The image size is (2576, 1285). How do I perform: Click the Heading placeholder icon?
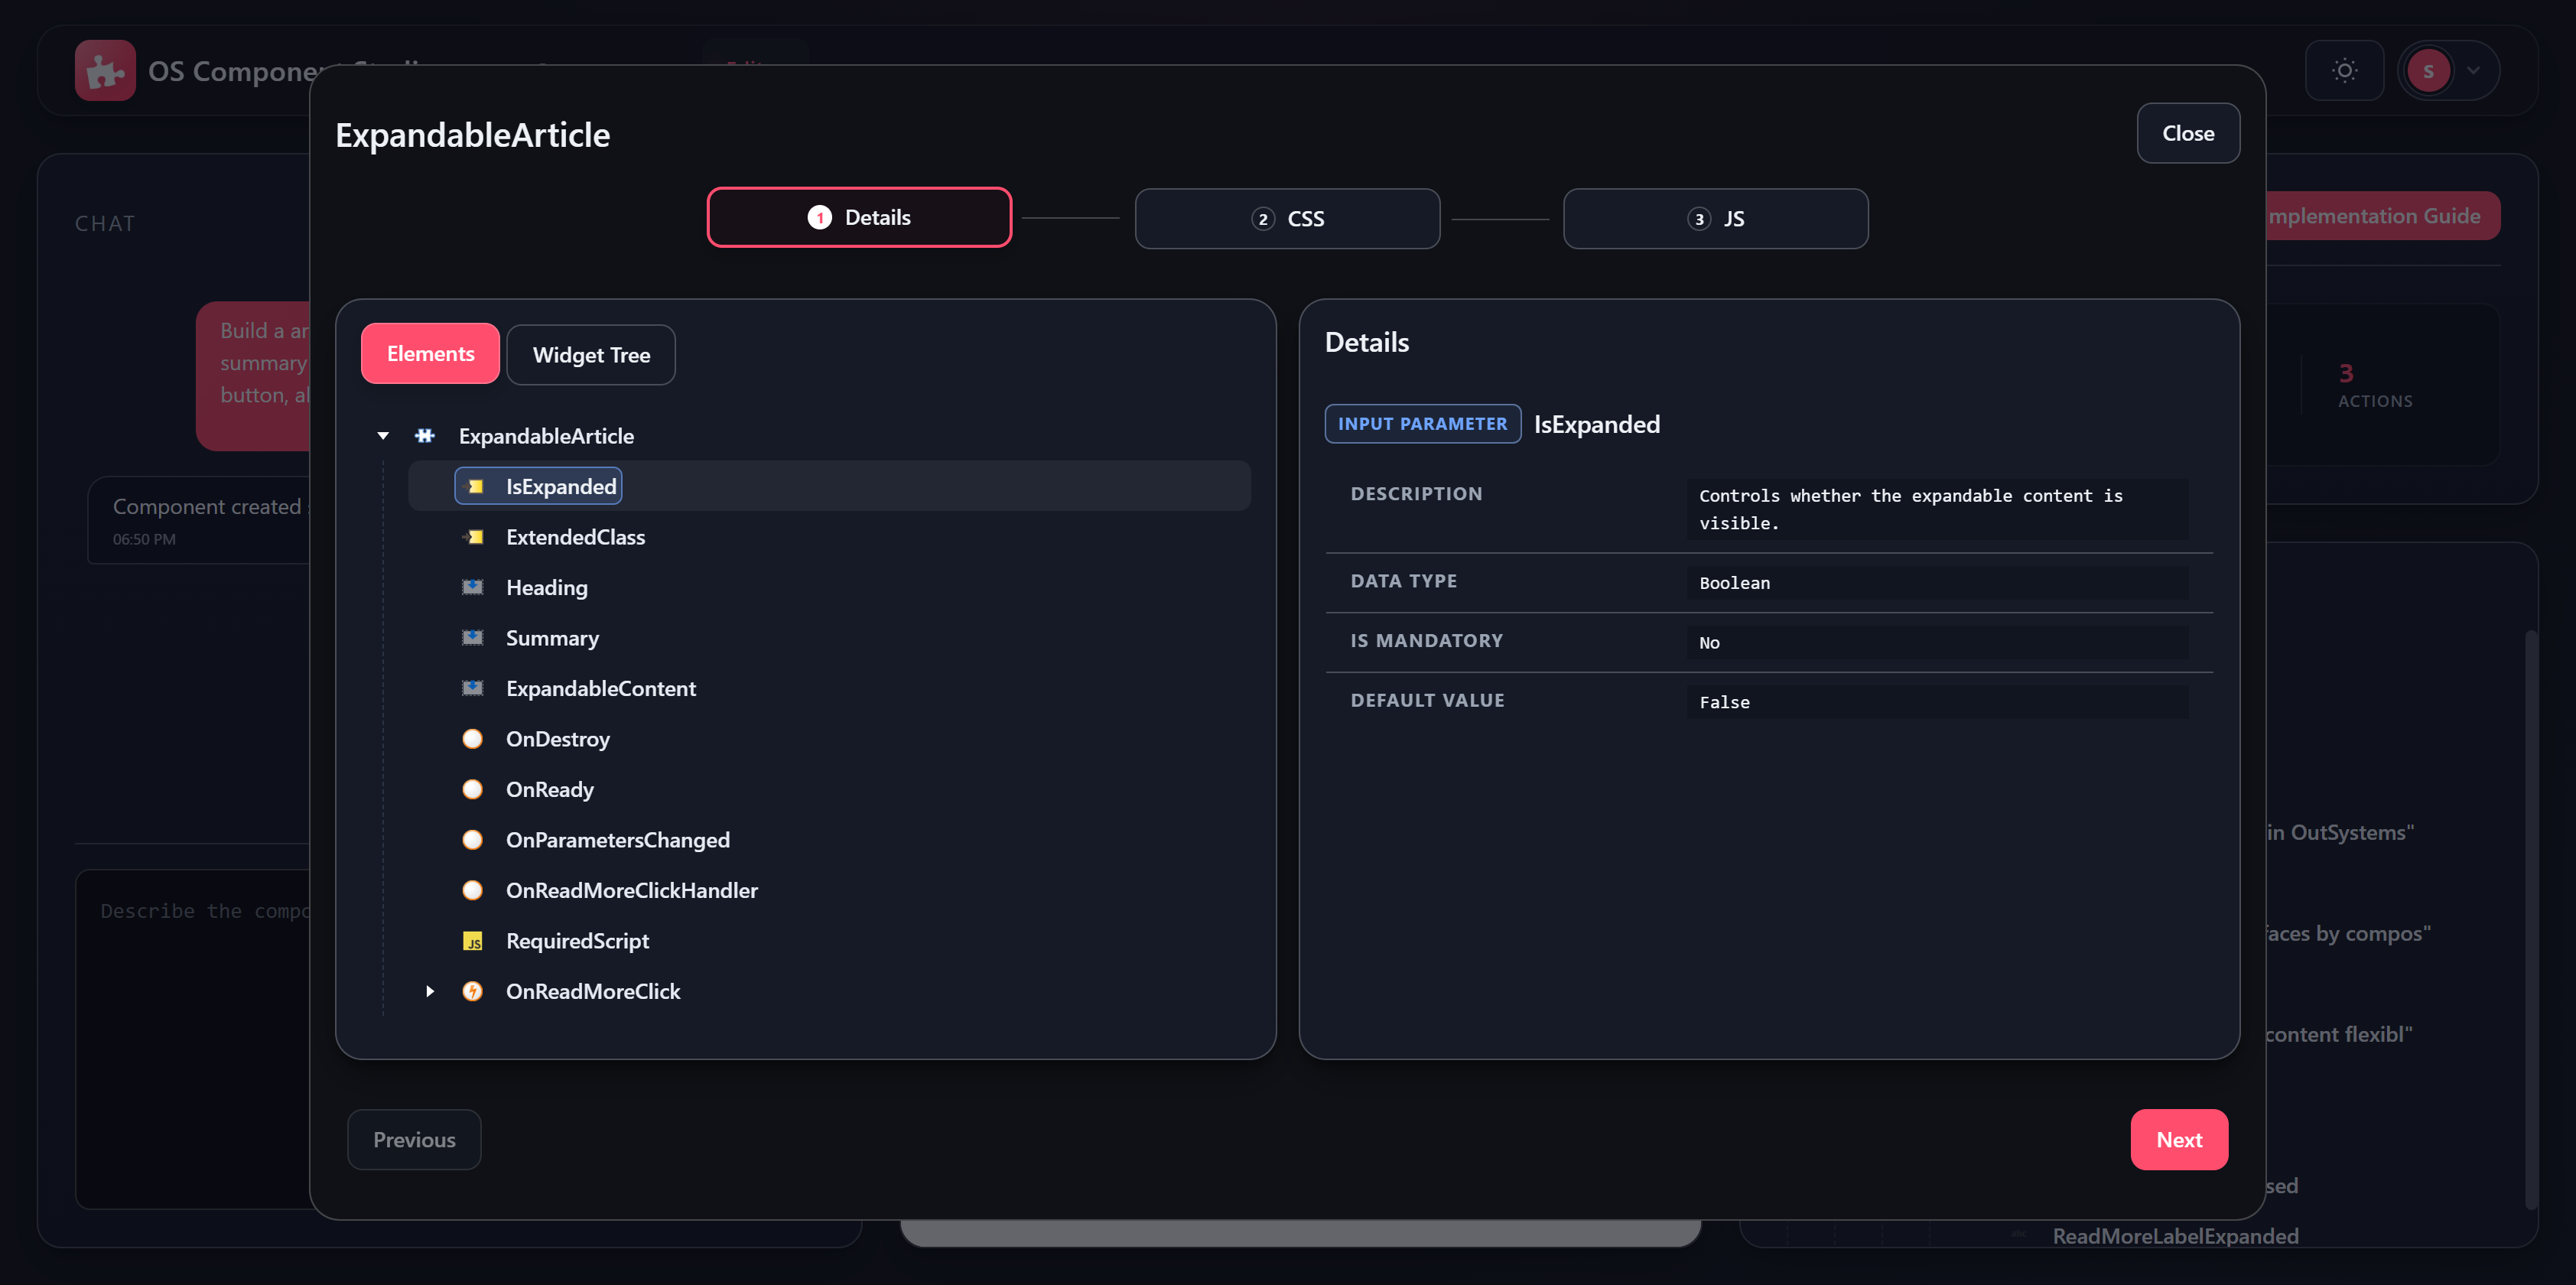[472, 587]
